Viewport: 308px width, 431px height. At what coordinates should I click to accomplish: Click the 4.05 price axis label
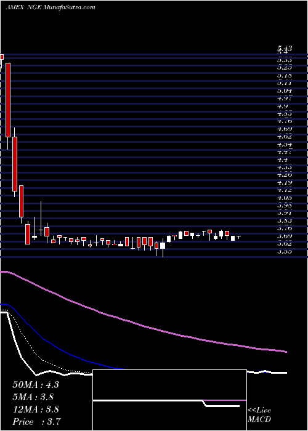(285, 198)
